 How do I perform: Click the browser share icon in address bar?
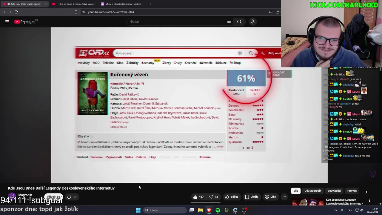278,12
